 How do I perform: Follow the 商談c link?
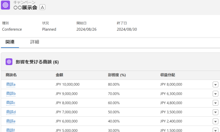click(11, 103)
